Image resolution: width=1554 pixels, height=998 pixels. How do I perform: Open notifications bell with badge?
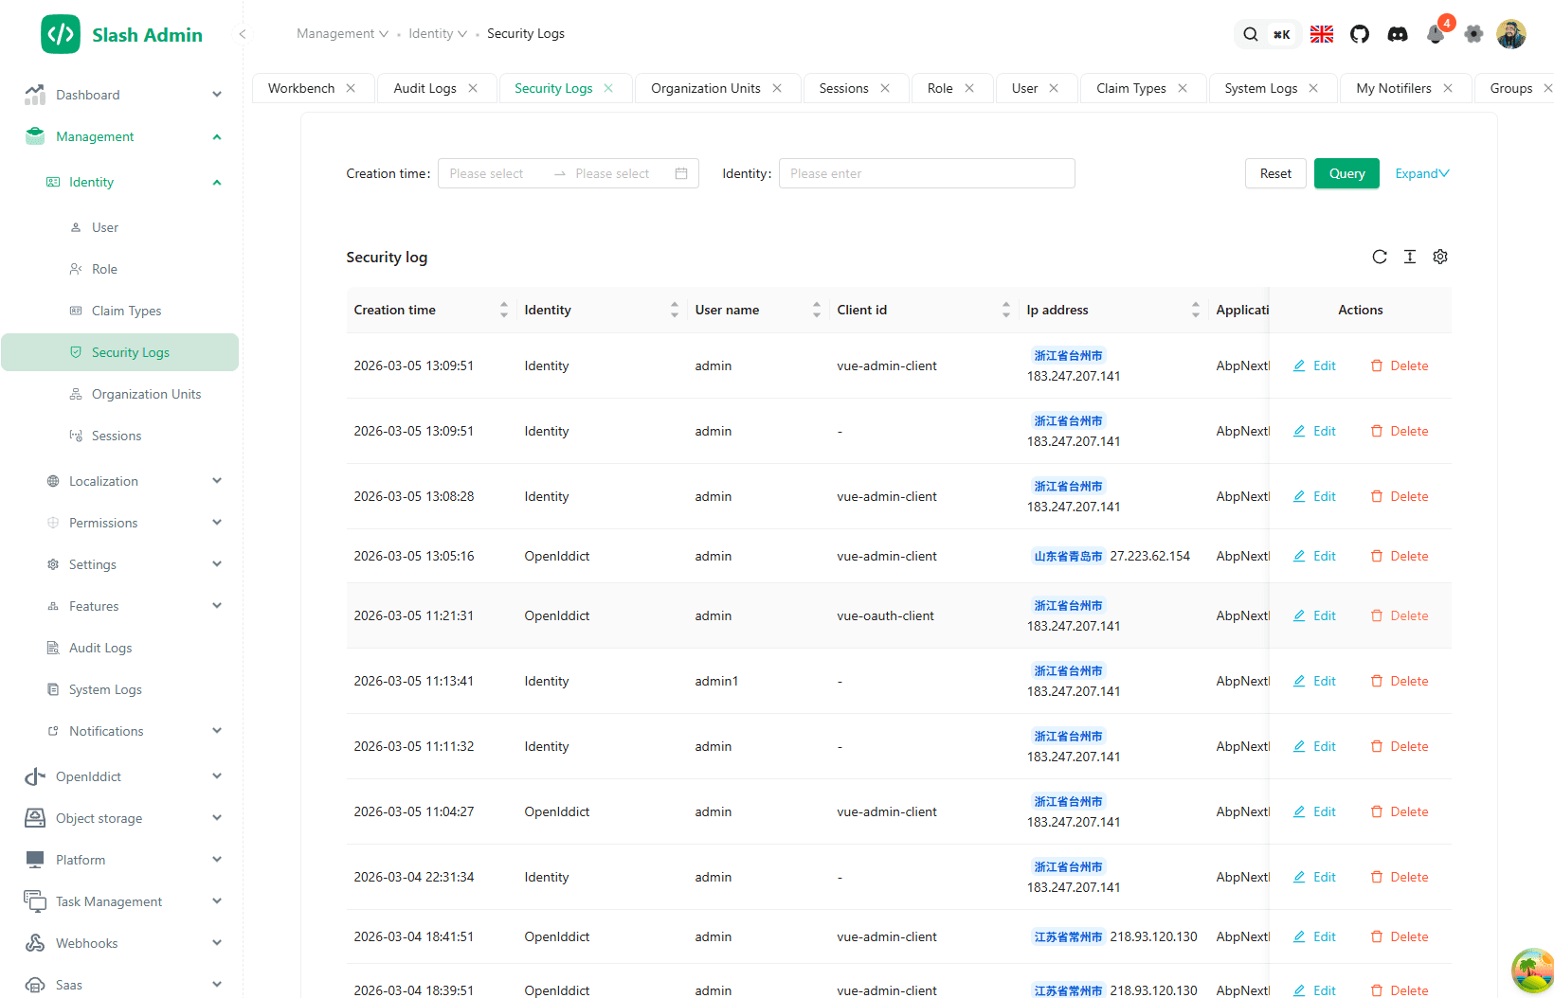1436,34
